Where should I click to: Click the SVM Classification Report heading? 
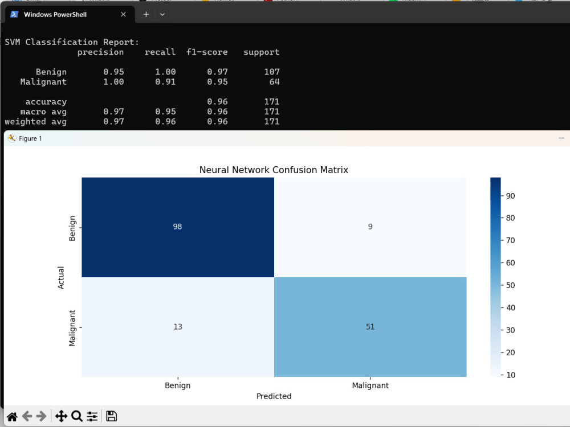72,42
